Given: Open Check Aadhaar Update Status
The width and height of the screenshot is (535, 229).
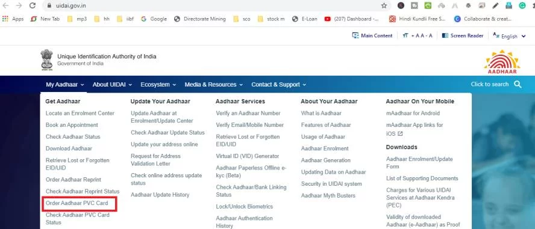Looking at the screenshot, I should (x=167, y=133).
